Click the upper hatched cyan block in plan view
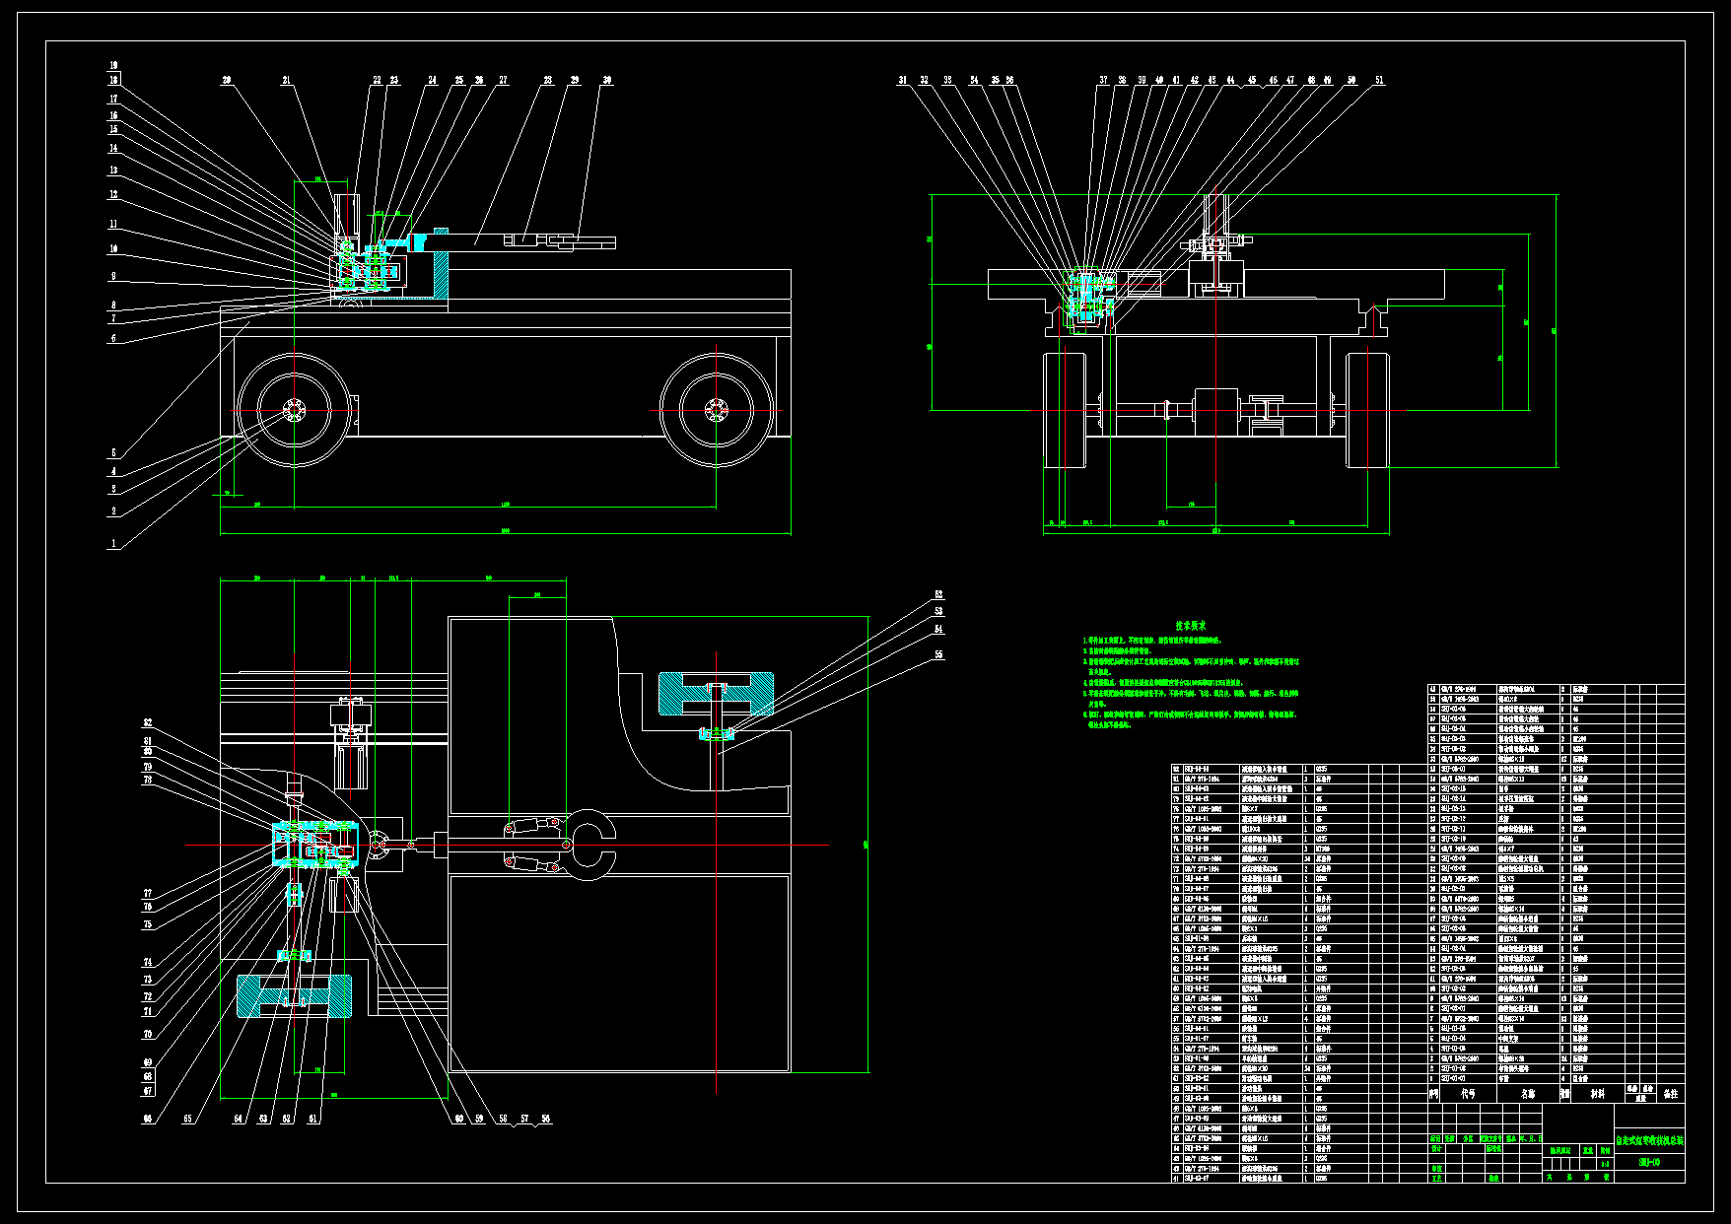The height and width of the screenshot is (1224, 1731). [717, 694]
